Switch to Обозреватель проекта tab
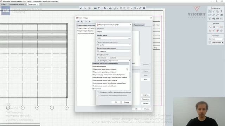The width and height of the screenshot is (225, 126). [x=17, y=4]
